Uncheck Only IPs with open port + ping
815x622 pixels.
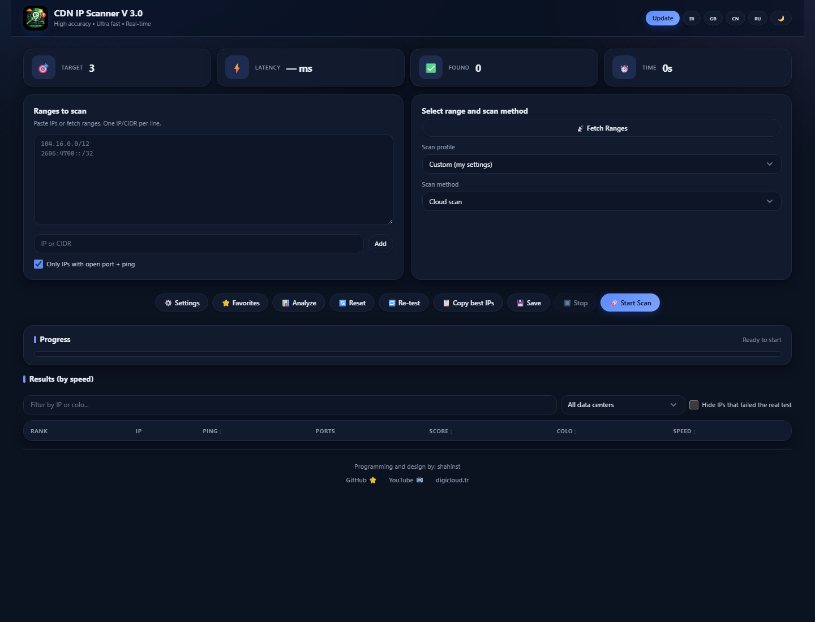[x=38, y=264]
